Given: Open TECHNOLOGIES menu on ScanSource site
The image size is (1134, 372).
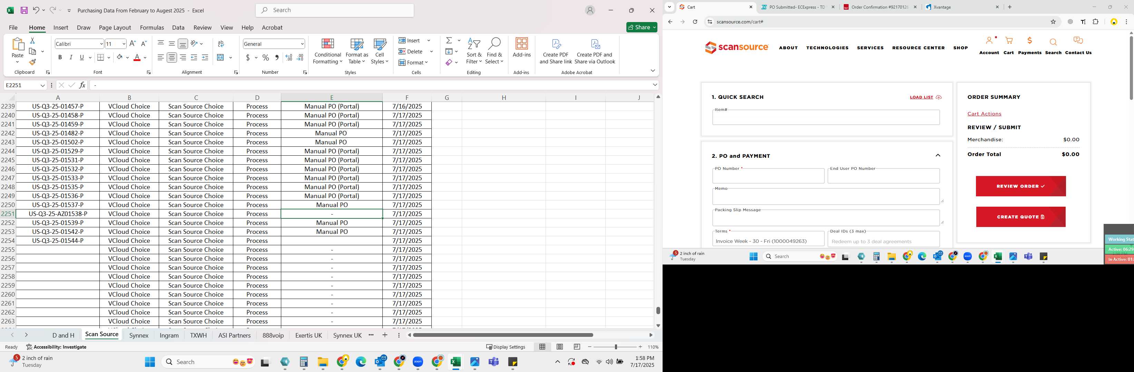Looking at the screenshot, I should coord(827,48).
